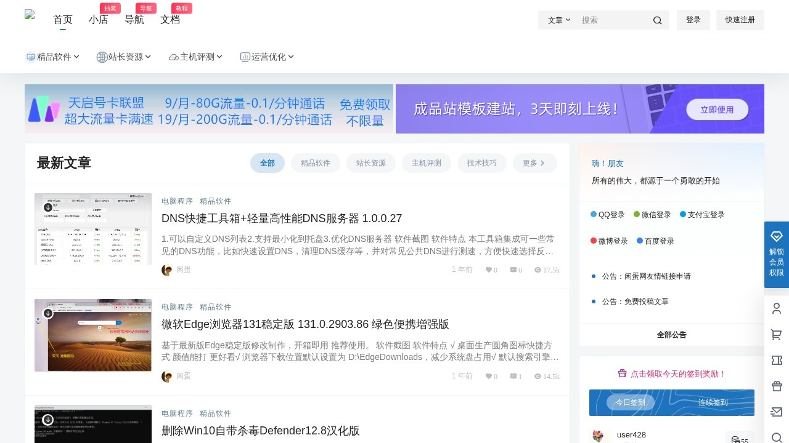The image size is (789, 443).
Task: Open shopping cart icon in side toolbar
Action: click(x=777, y=335)
